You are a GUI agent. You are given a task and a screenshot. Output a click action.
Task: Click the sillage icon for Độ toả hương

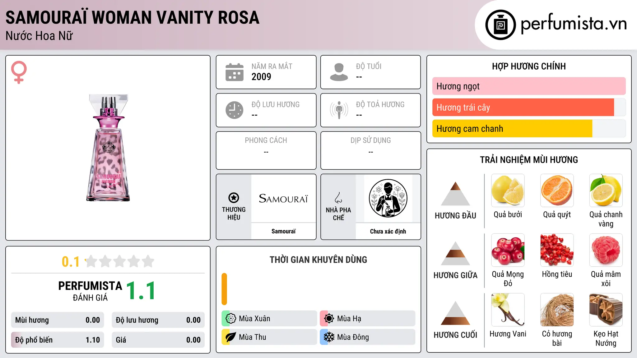[339, 110]
